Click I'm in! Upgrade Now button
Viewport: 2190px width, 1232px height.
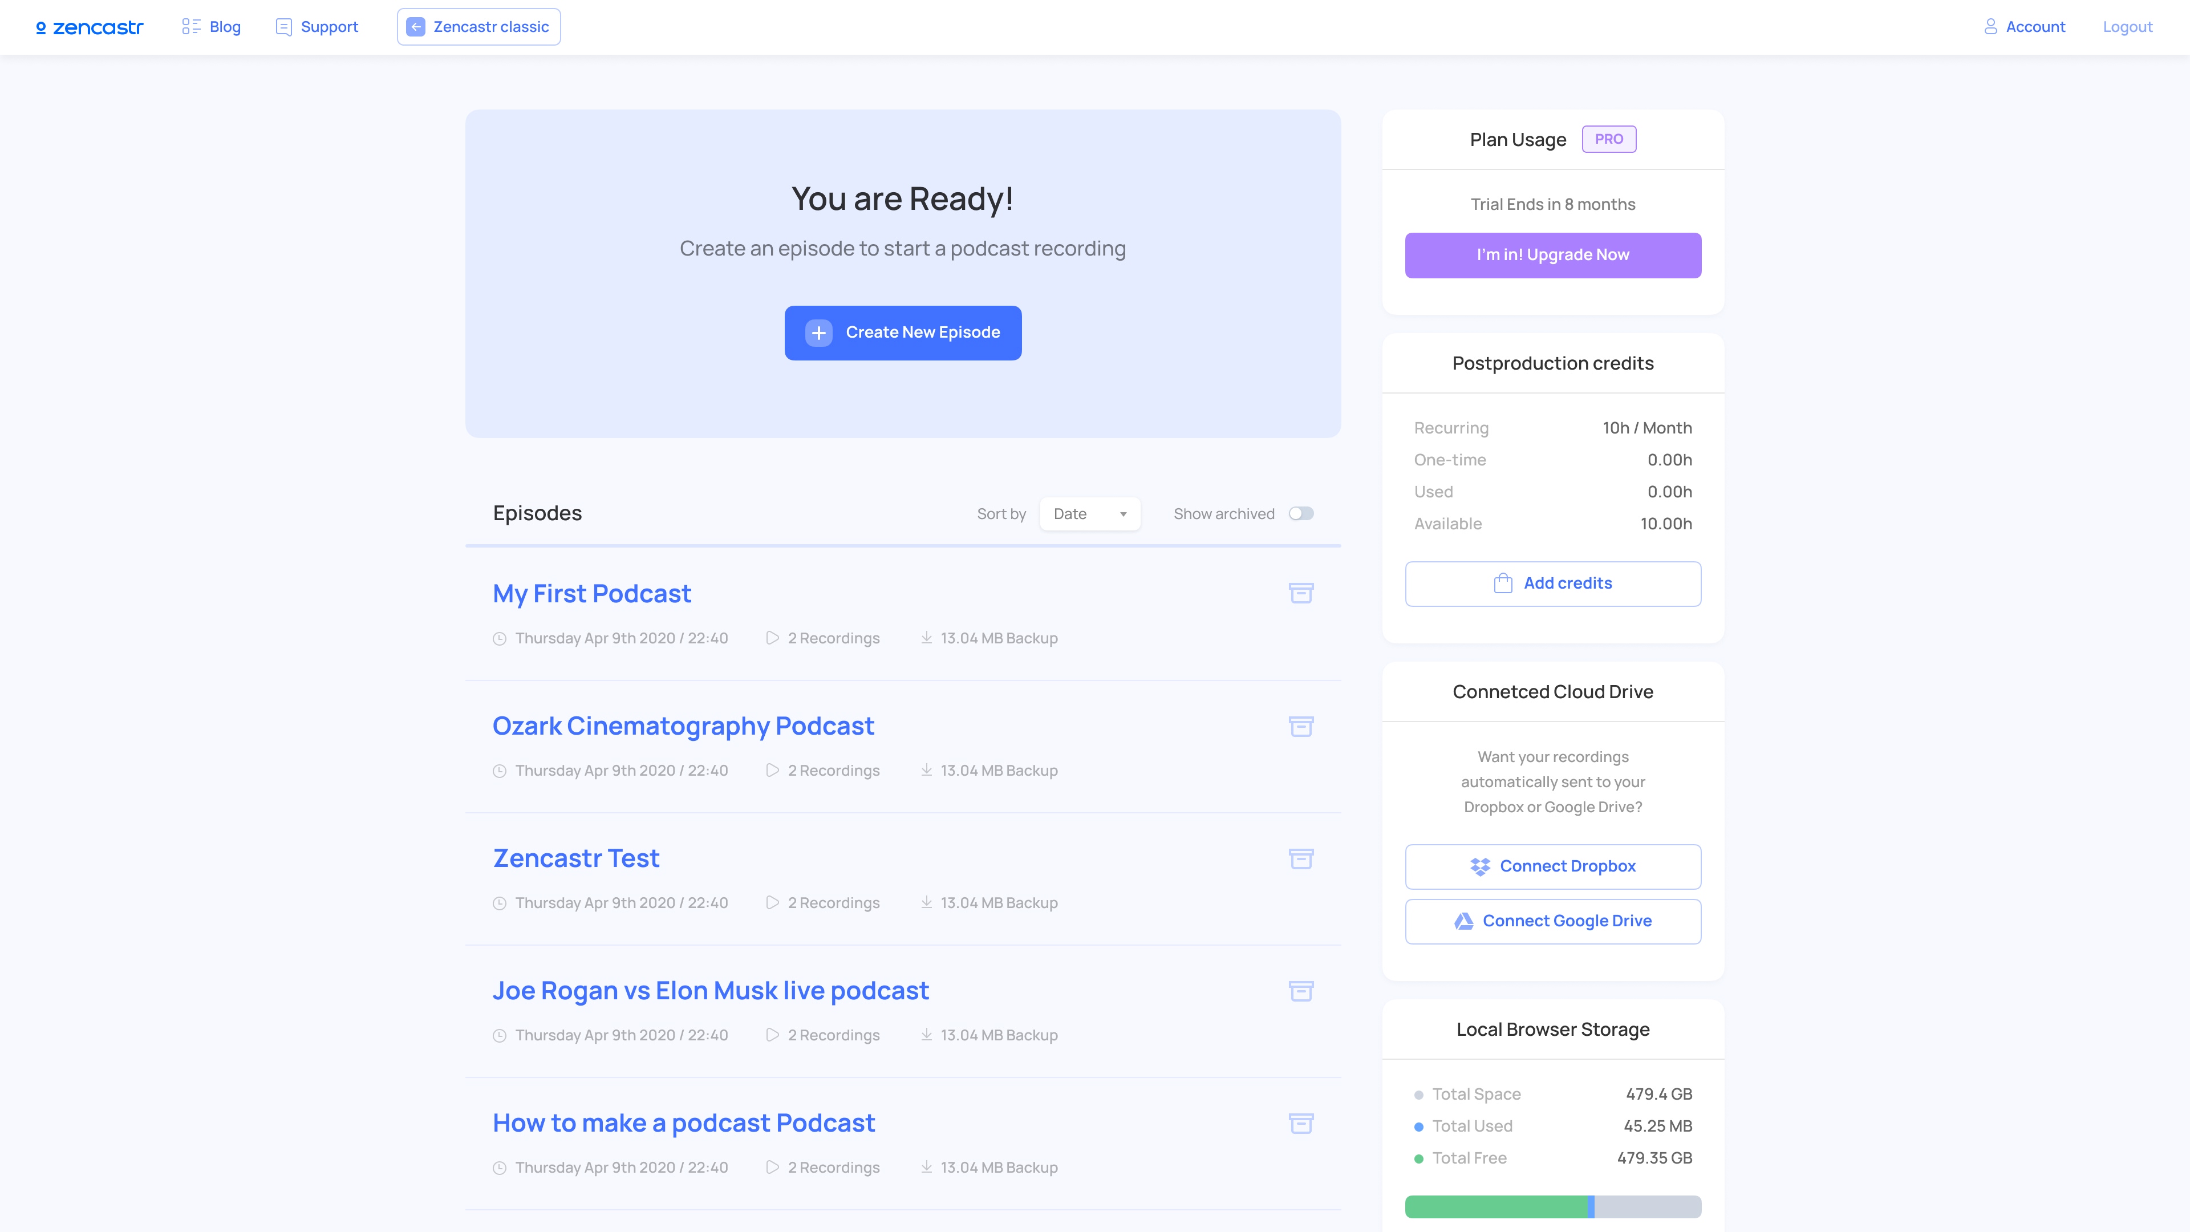(1552, 255)
